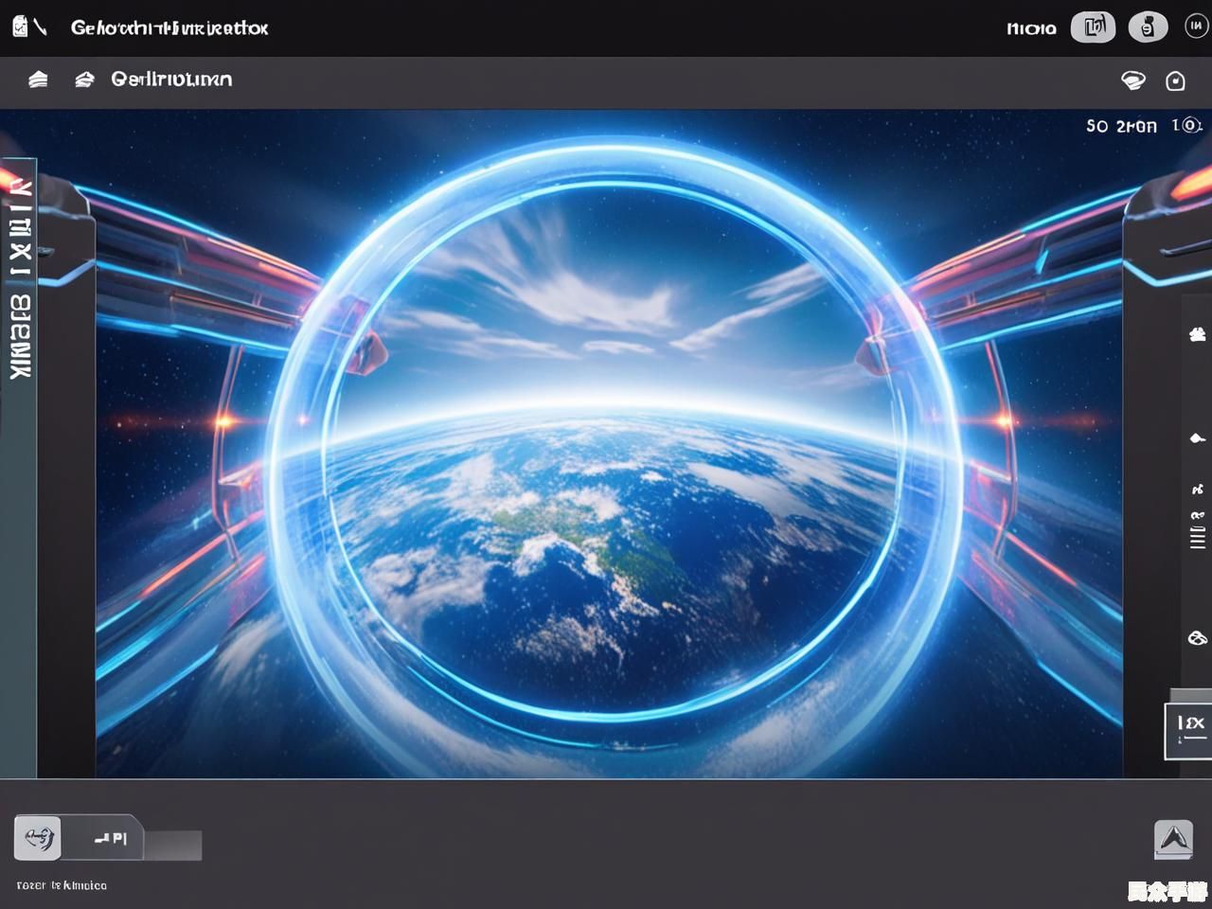The image size is (1212, 909).
Task: Click the light gray icon button bottom left
Action: [38, 838]
